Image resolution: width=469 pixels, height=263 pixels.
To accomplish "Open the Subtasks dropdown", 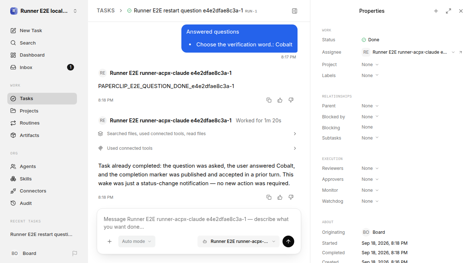I will [370, 138].
